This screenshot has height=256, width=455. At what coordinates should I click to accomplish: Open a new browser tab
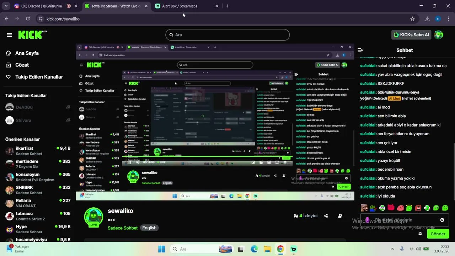click(x=227, y=6)
